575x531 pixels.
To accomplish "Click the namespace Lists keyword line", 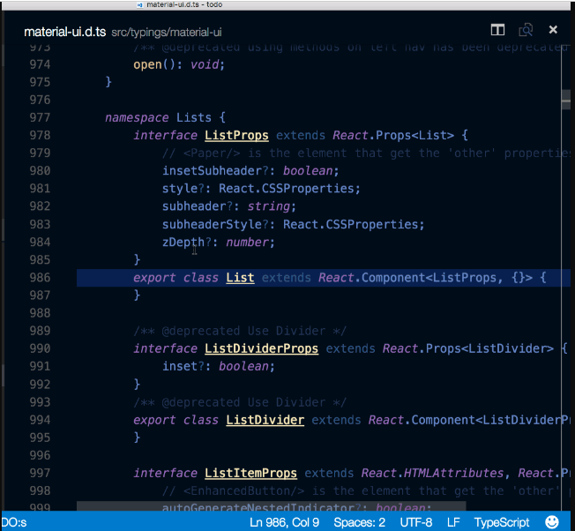I will pos(166,117).
